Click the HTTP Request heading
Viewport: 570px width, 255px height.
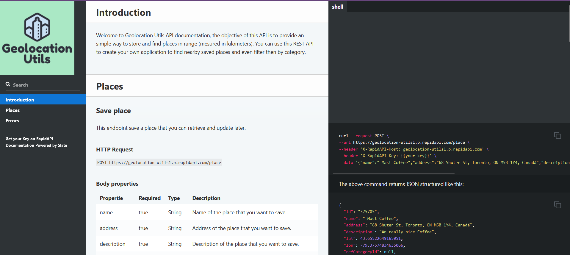115,149
